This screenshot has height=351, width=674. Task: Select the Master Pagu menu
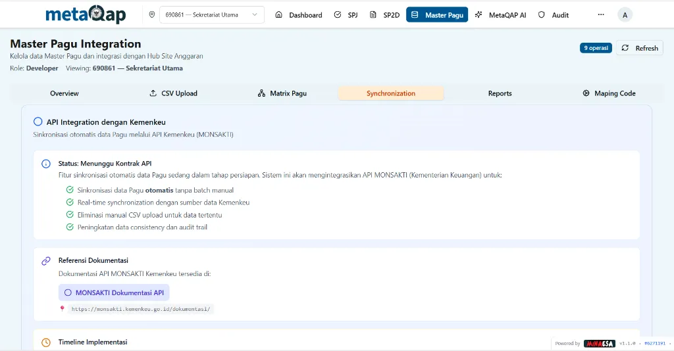click(x=437, y=14)
